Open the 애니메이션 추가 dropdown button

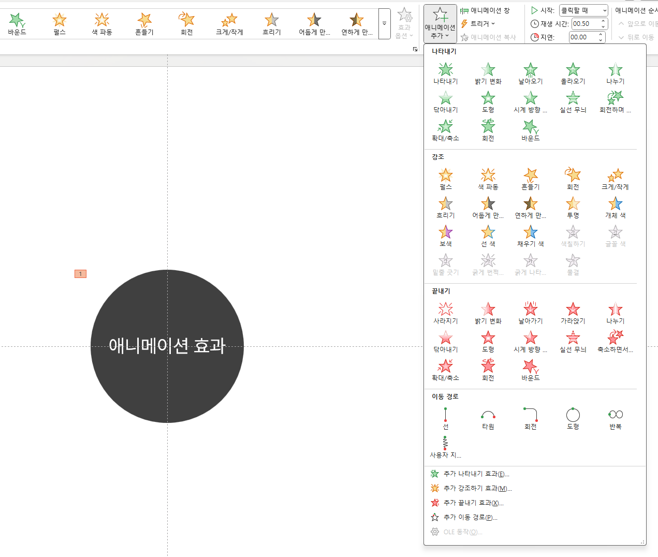click(x=440, y=24)
